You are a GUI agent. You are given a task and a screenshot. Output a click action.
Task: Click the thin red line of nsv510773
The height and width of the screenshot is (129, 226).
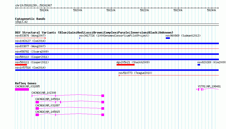click(169, 75)
